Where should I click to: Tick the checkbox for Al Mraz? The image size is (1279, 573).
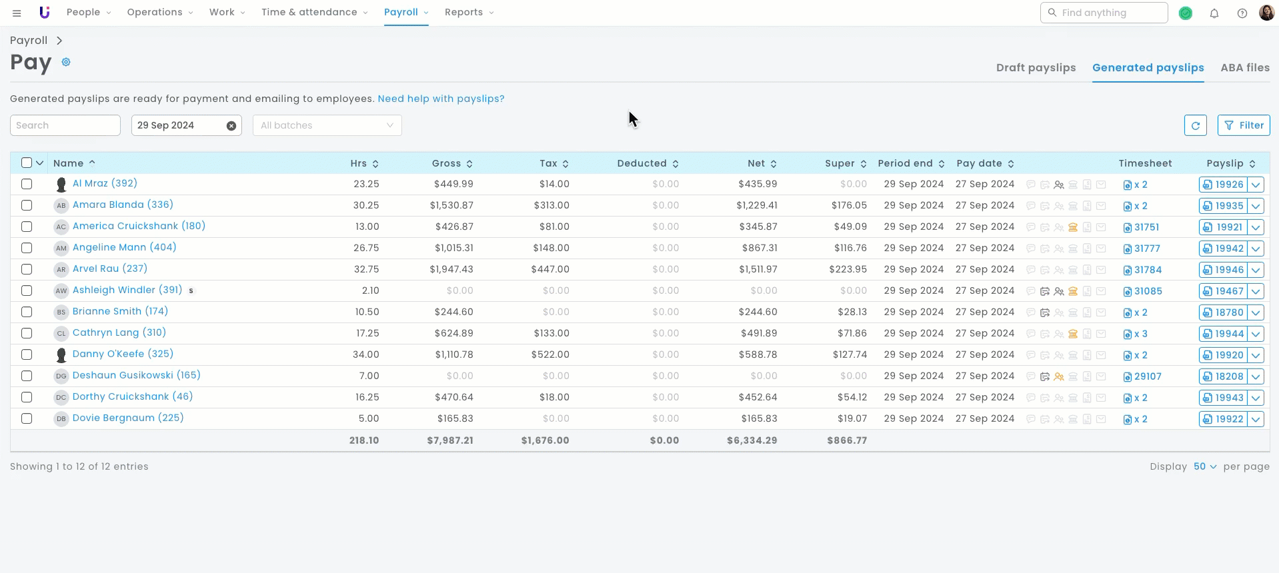(27, 184)
